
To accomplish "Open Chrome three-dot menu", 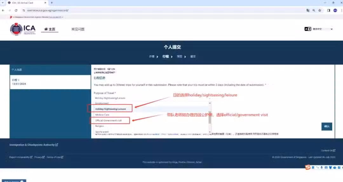I will [x=341, y=10].
